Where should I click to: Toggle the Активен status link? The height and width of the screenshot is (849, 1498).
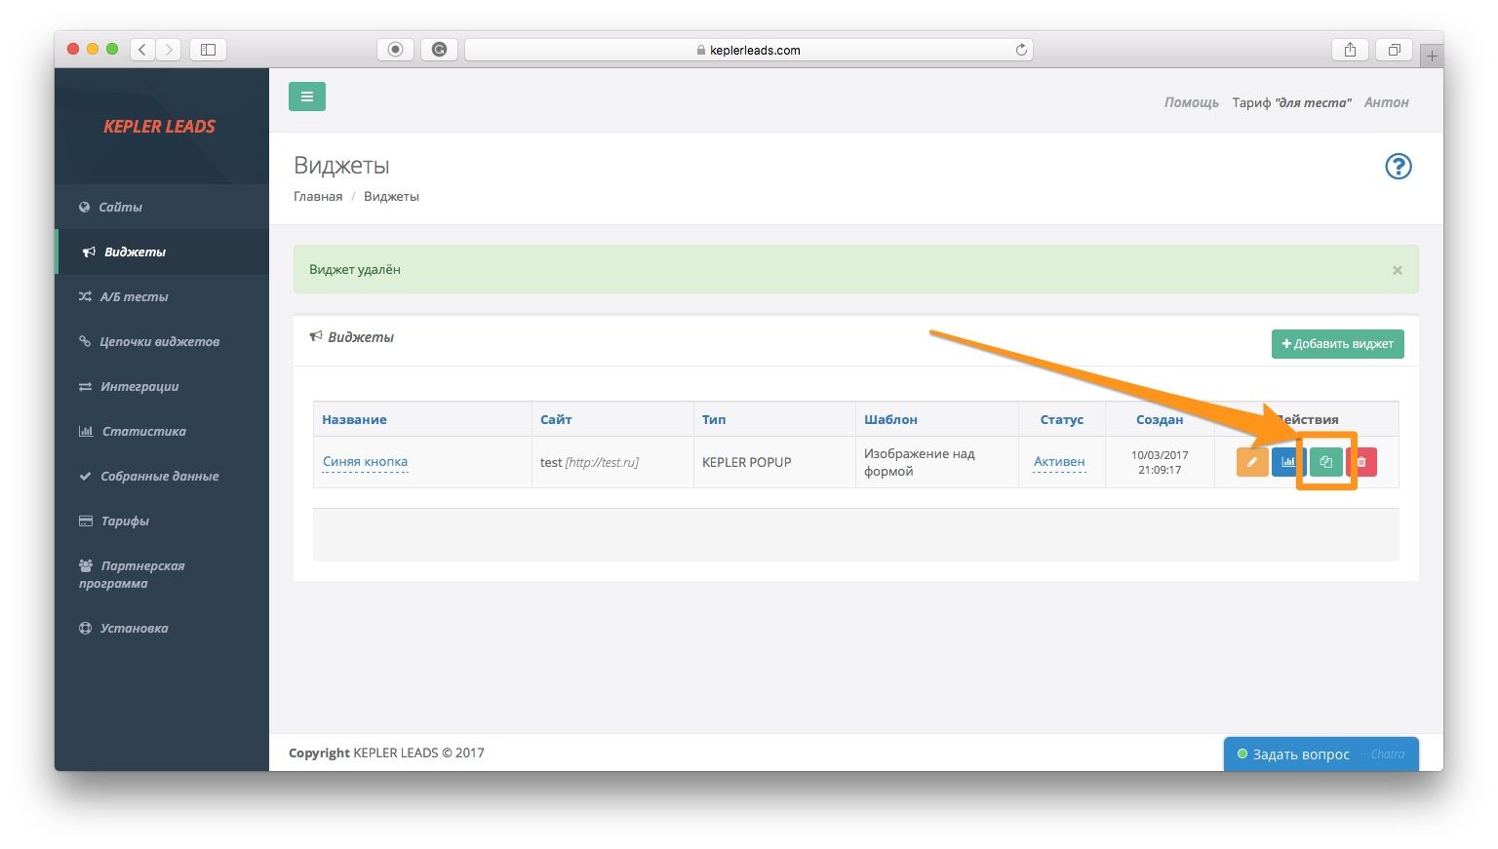point(1059,462)
